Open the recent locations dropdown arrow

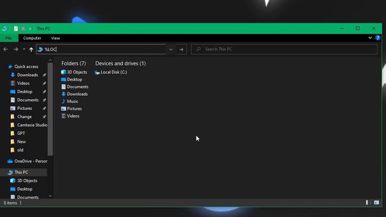24,49
